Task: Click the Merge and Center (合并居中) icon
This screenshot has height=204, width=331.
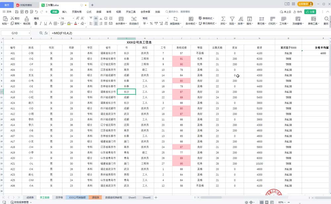Action: point(121,19)
